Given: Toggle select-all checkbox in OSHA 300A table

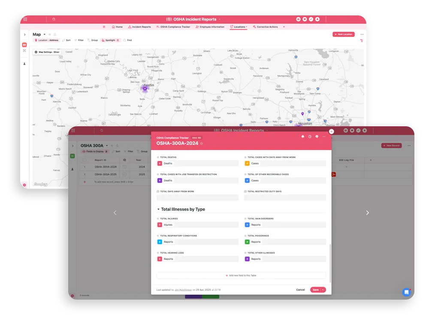Looking at the screenshot, I should click(x=85, y=160).
